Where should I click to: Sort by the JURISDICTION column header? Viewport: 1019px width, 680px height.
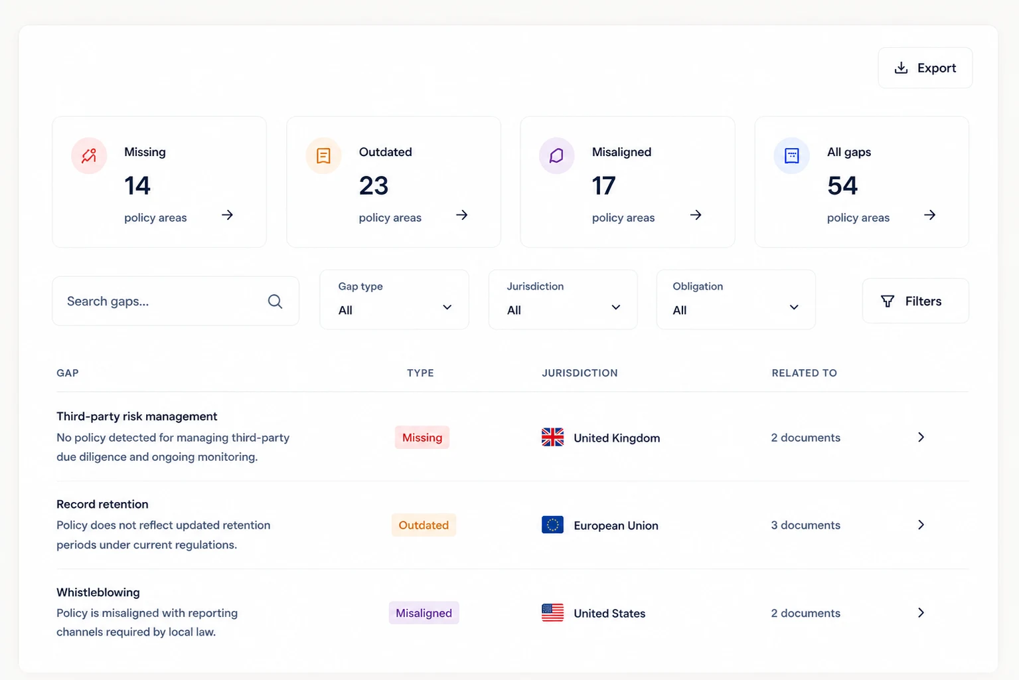tap(580, 373)
